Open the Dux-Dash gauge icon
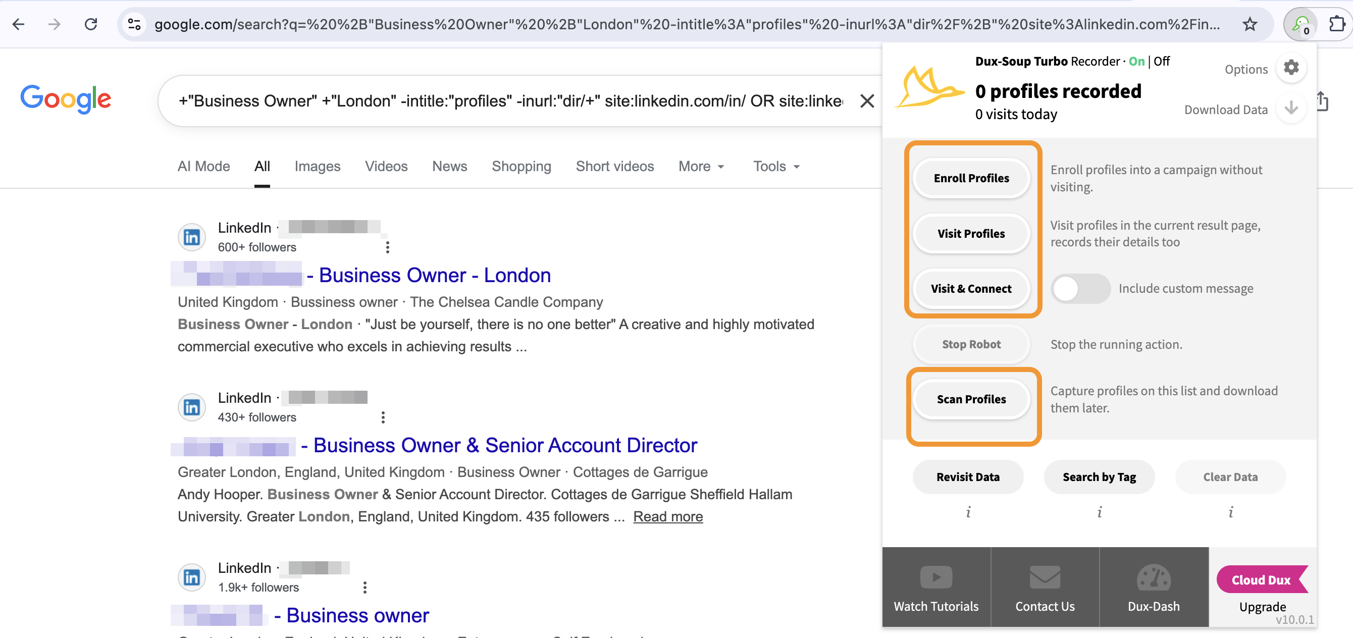Image resolution: width=1353 pixels, height=638 pixels. 1153,577
